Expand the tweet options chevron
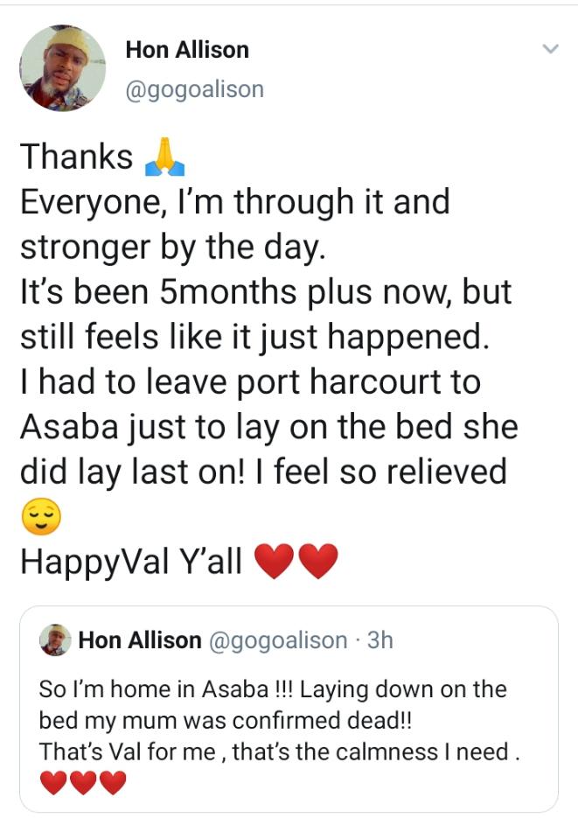 pos(550,50)
